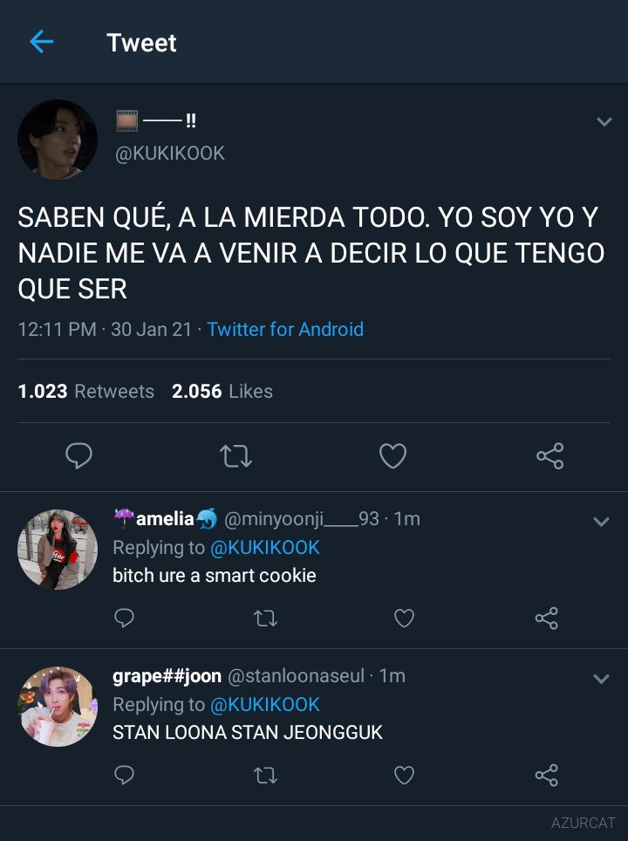Retweet the main KUKIKOOK tweet

point(236,456)
